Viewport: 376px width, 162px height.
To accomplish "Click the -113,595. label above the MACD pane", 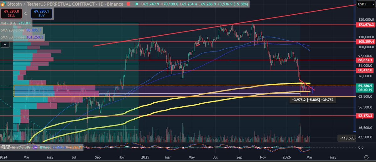I will click(x=347, y=138).
